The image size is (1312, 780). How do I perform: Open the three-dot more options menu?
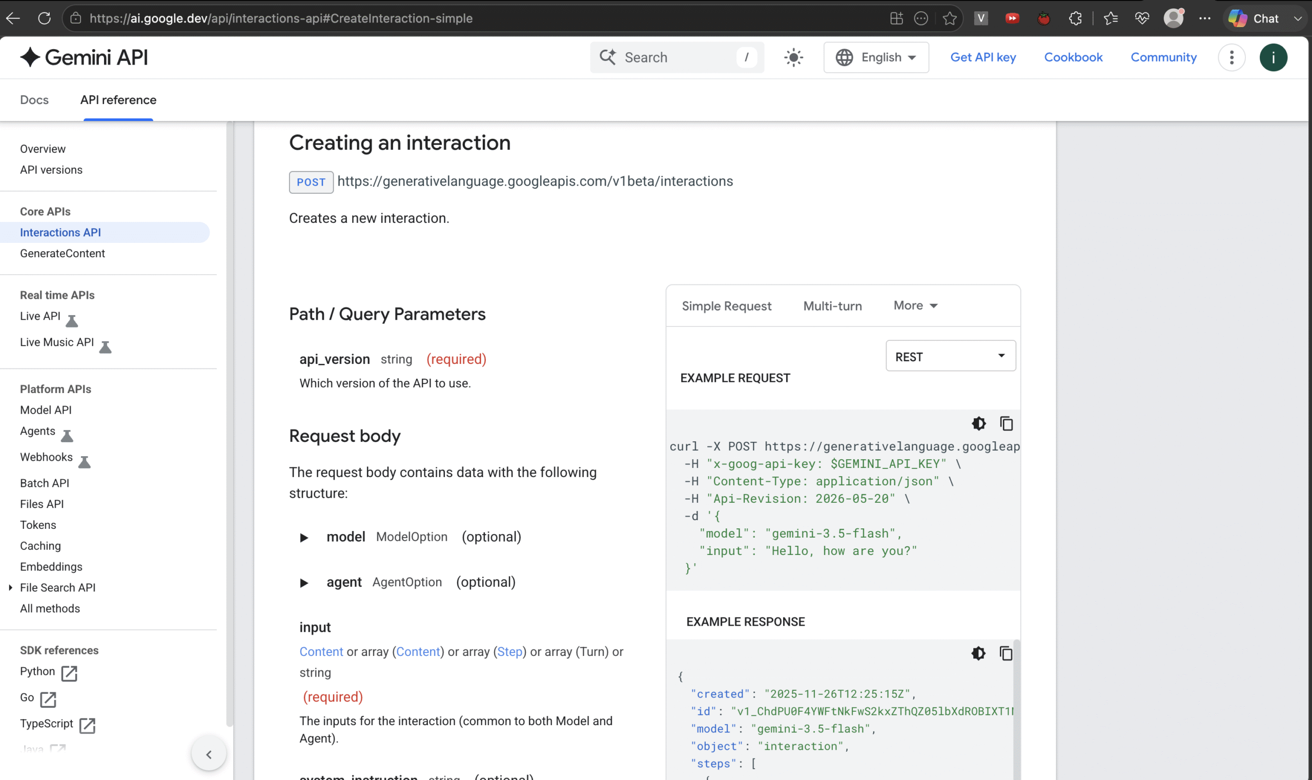click(1231, 57)
